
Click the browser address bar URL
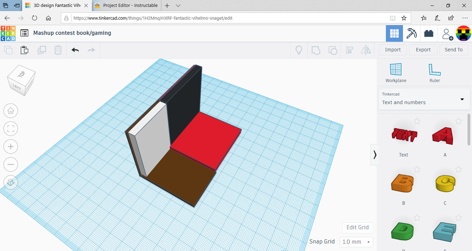pos(153,18)
